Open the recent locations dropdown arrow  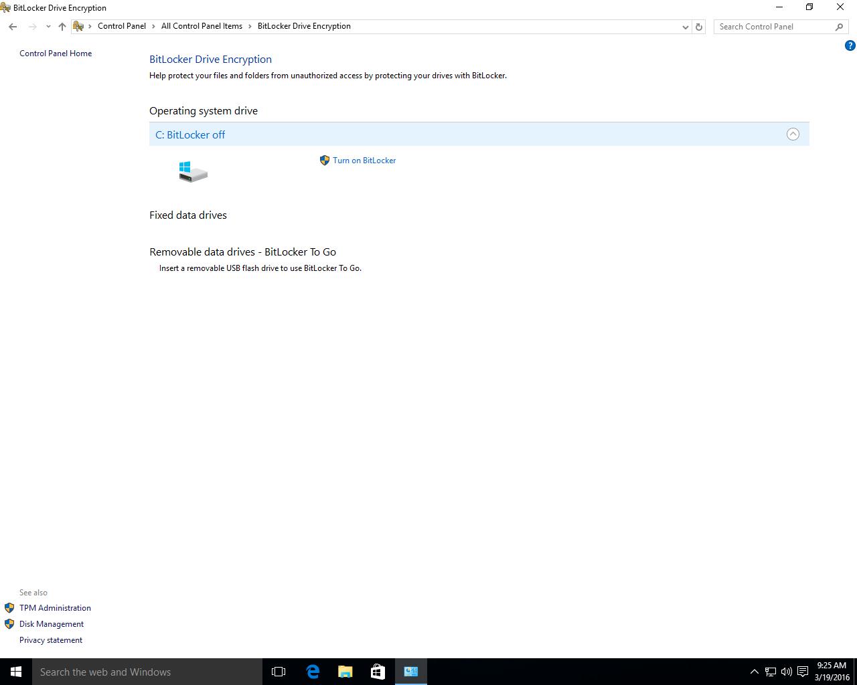pyautogui.click(x=48, y=27)
